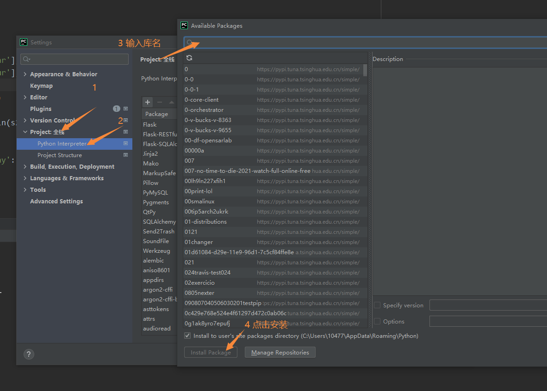Select installed package PyMySQL in Settings
This screenshot has width=547, height=391.
tap(159, 192)
